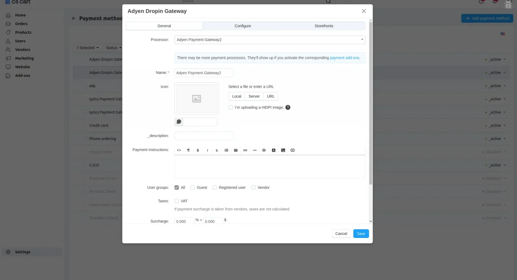517x280 pixels.
Task: Insert a bulleted list into Payment Instructions
Action: pos(226,150)
